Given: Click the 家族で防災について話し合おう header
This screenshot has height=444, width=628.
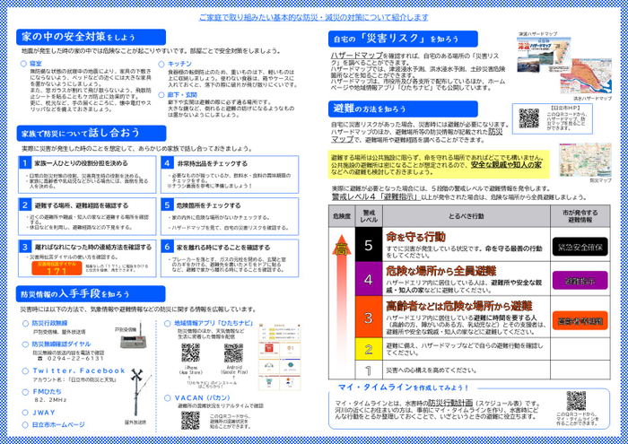Looking at the screenshot, I should coord(92,133).
